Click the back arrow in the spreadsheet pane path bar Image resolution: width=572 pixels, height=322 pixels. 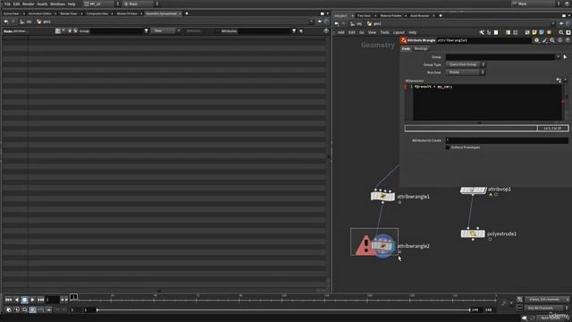[6, 21]
